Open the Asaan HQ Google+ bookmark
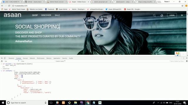Image resolution: width=188 pixels, height=105 pixels. tap(132, 9)
